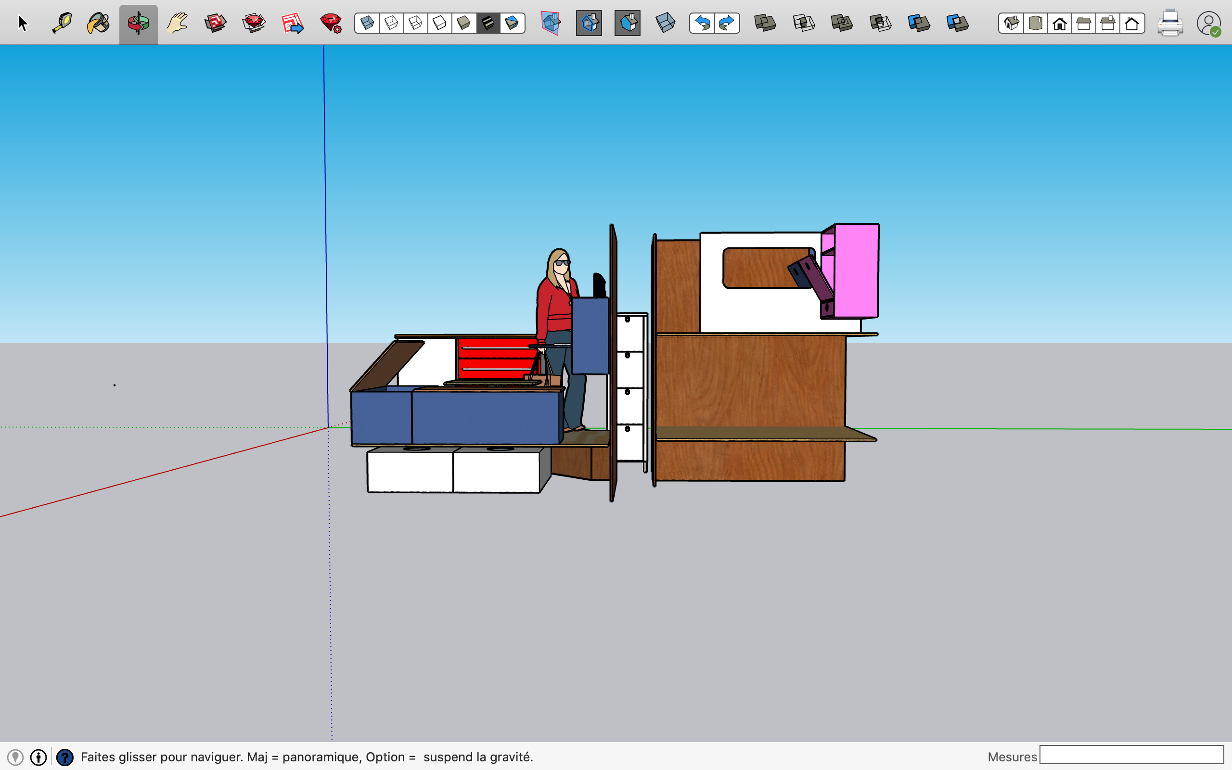Viewport: 1232px width, 770px height.
Task: Choose the Orbit tool
Action: click(138, 23)
